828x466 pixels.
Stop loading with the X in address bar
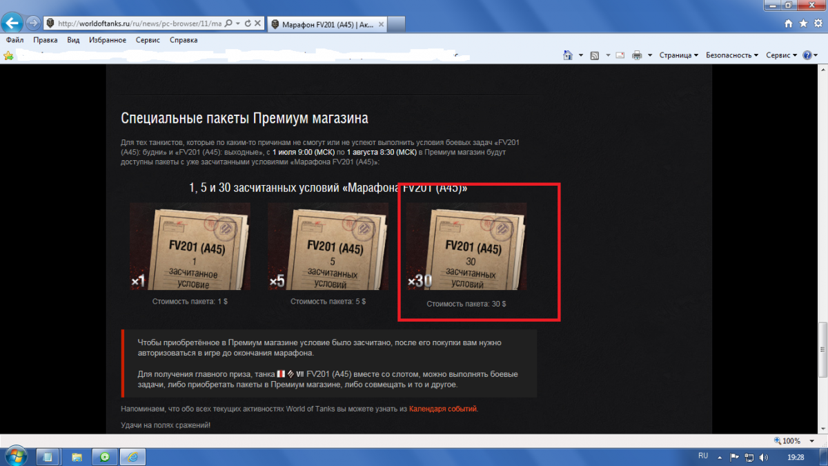coord(257,23)
